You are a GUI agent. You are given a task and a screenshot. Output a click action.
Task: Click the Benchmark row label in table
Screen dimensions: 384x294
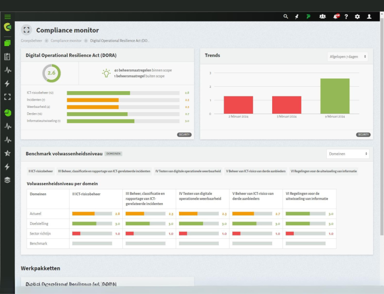pyautogui.click(x=38, y=244)
